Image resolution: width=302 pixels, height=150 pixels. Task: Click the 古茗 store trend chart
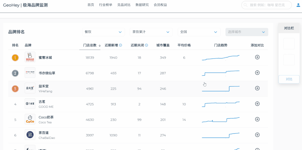[221, 104]
